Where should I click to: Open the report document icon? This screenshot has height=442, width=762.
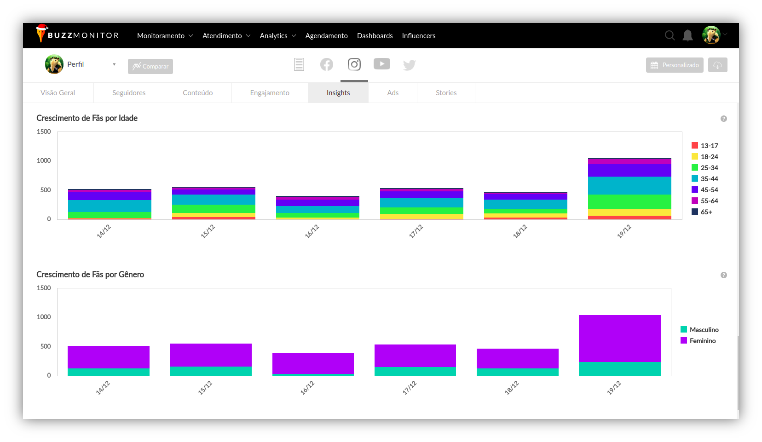tap(299, 64)
